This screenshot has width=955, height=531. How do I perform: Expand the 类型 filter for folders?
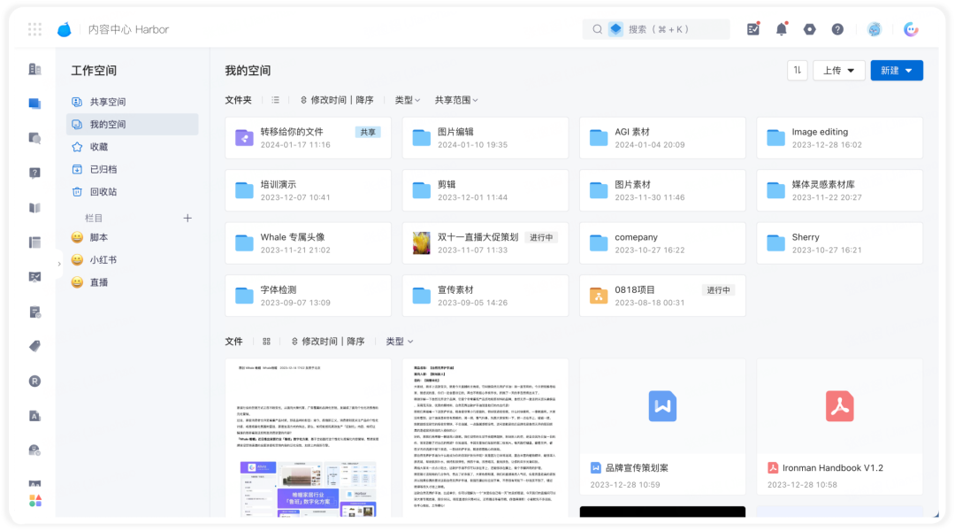pyautogui.click(x=407, y=100)
